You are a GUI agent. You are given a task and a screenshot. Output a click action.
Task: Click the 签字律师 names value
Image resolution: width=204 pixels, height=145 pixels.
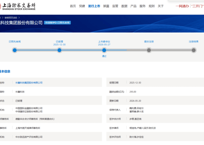[143, 128]
